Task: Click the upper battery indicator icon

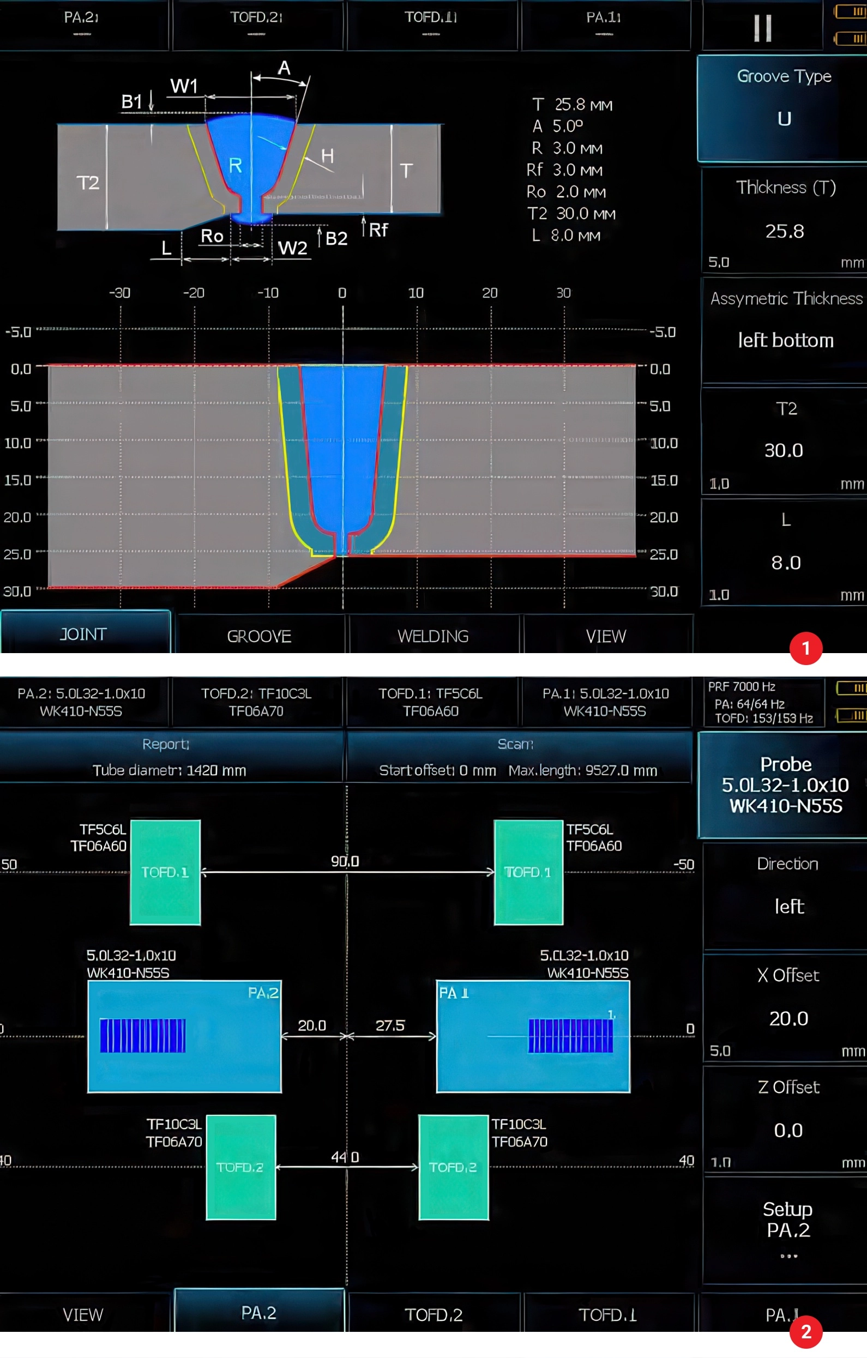Action: click(852, 12)
